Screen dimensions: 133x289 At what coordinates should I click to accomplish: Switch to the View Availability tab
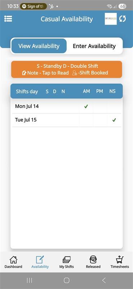coord(39,46)
